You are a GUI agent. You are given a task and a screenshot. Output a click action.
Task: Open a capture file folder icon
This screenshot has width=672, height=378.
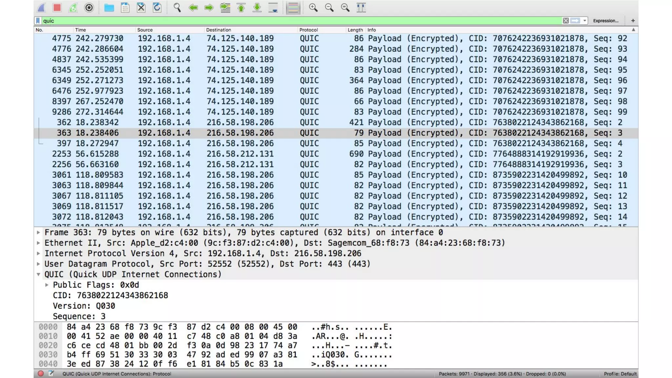pyautogui.click(x=109, y=8)
